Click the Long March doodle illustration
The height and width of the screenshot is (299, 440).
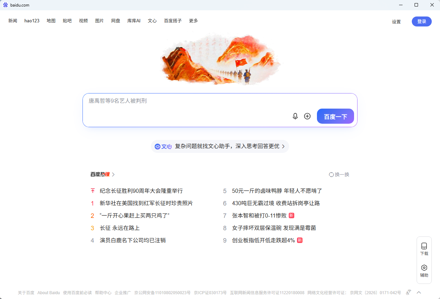click(220, 59)
